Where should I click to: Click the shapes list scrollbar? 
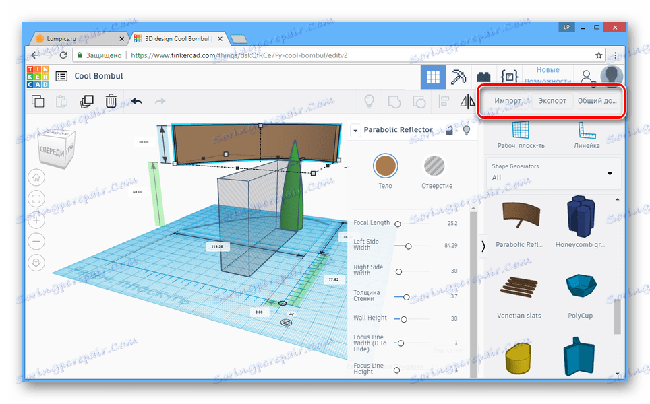coord(617,316)
